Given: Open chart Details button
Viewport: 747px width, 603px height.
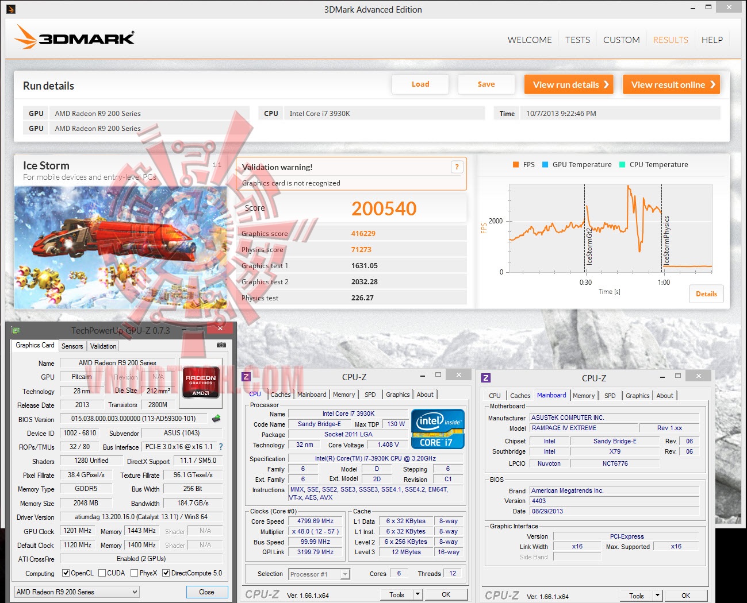Looking at the screenshot, I should click(x=706, y=294).
